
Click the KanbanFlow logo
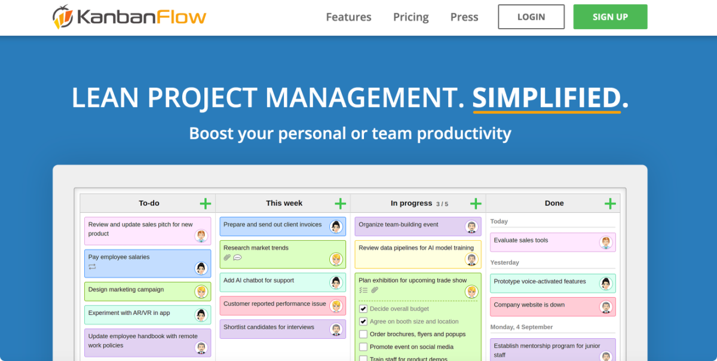tap(128, 16)
